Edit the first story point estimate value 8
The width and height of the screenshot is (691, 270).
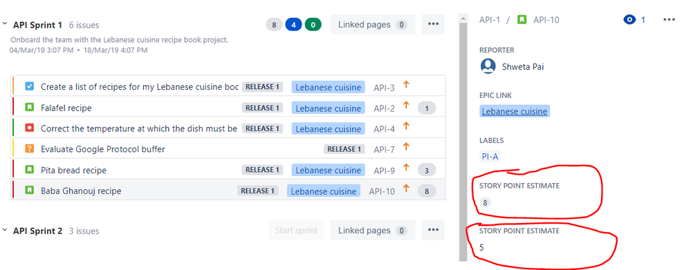pyautogui.click(x=485, y=203)
